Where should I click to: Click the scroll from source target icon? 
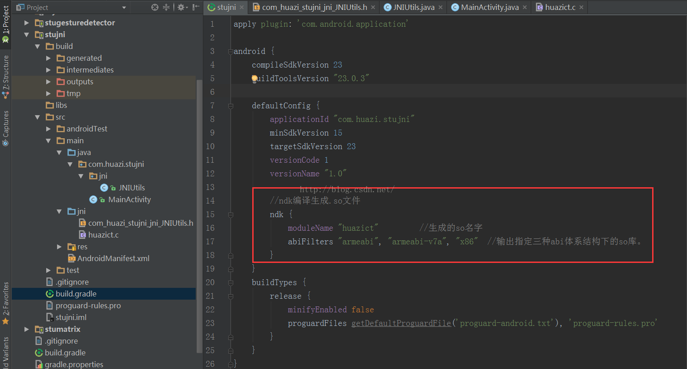(155, 7)
